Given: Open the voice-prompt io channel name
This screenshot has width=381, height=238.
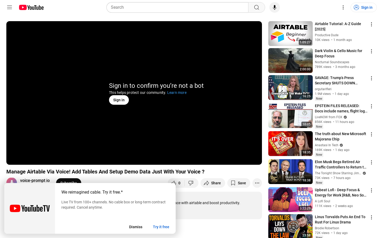Looking at the screenshot, I should click(x=35, y=180).
